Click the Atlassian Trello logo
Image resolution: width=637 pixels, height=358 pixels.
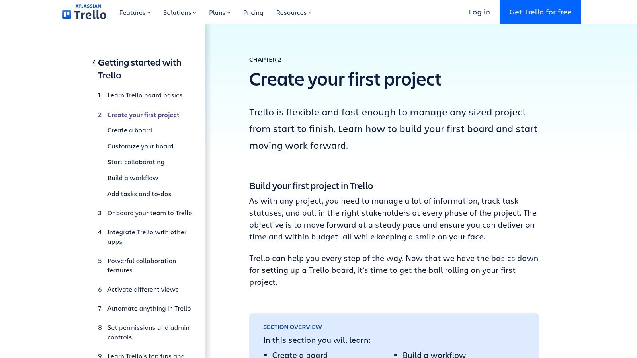point(84,12)
